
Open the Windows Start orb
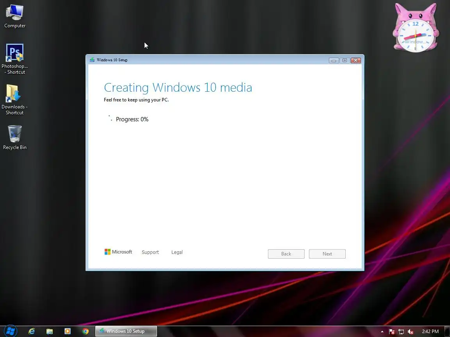point(10,331)
